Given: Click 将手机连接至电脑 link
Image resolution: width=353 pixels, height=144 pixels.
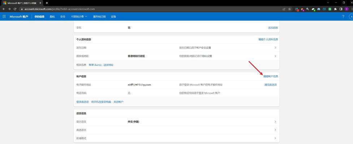Looking at the screenshot, I should [x=101, y=102].
